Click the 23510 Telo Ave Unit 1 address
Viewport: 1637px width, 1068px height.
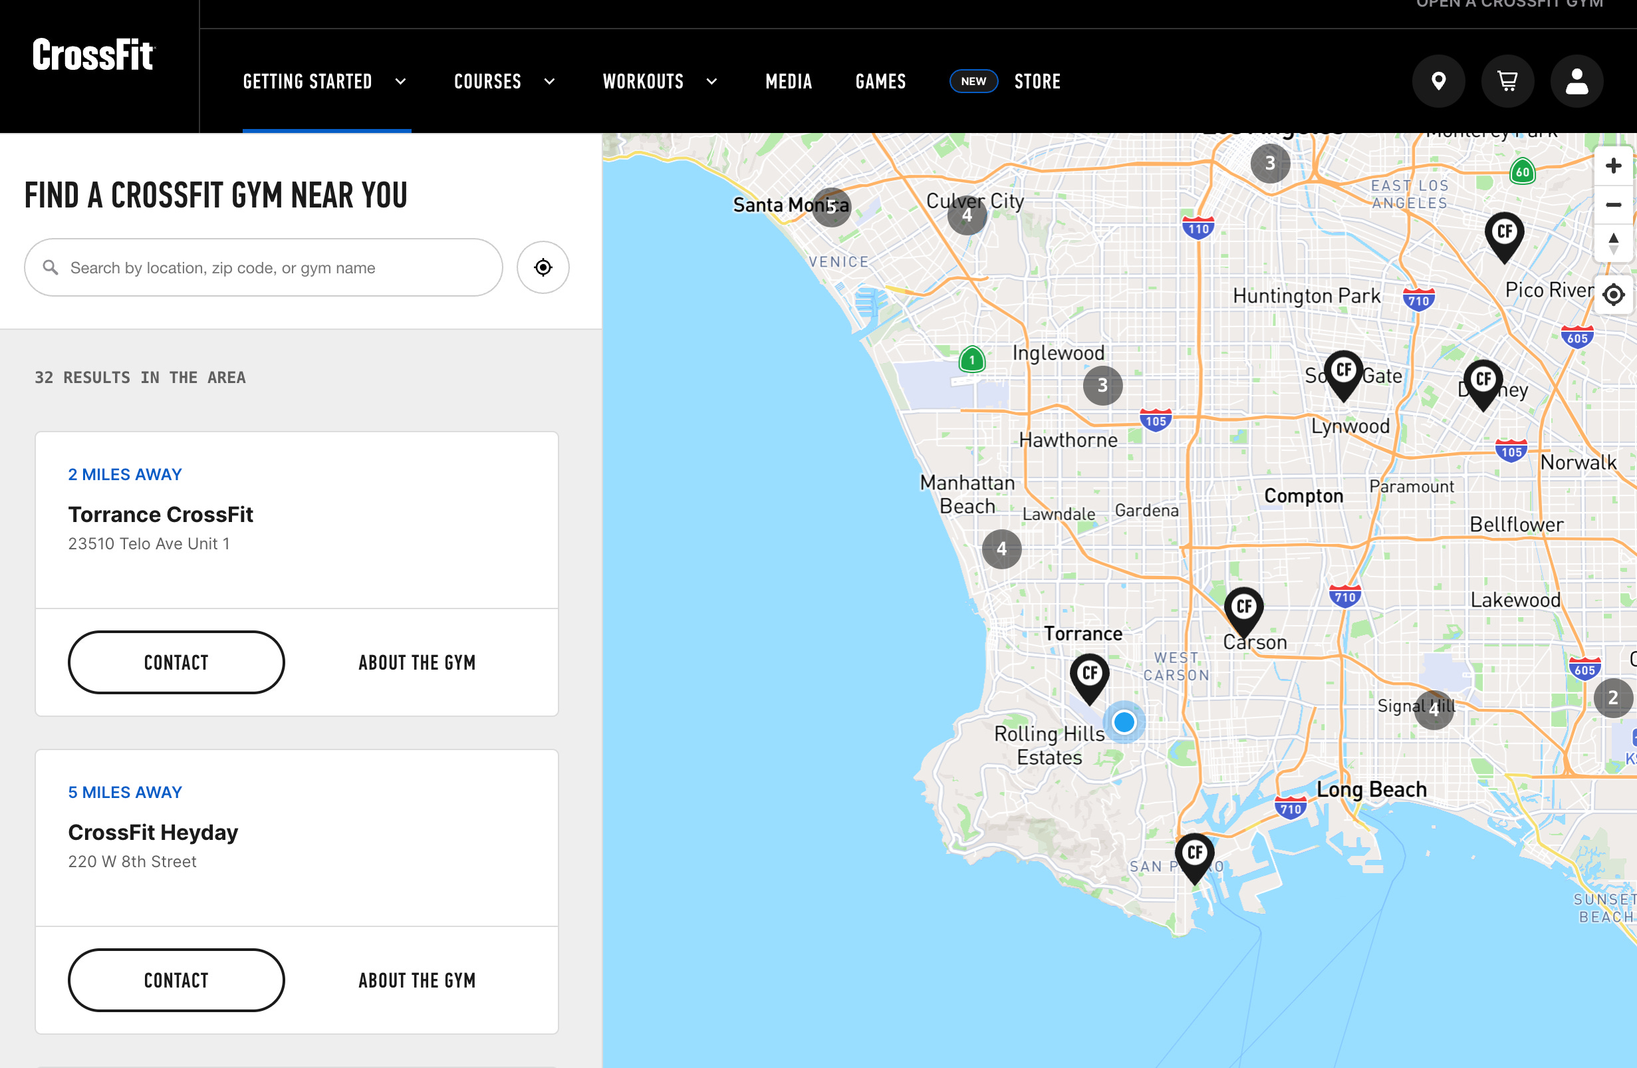pos(148,544)
